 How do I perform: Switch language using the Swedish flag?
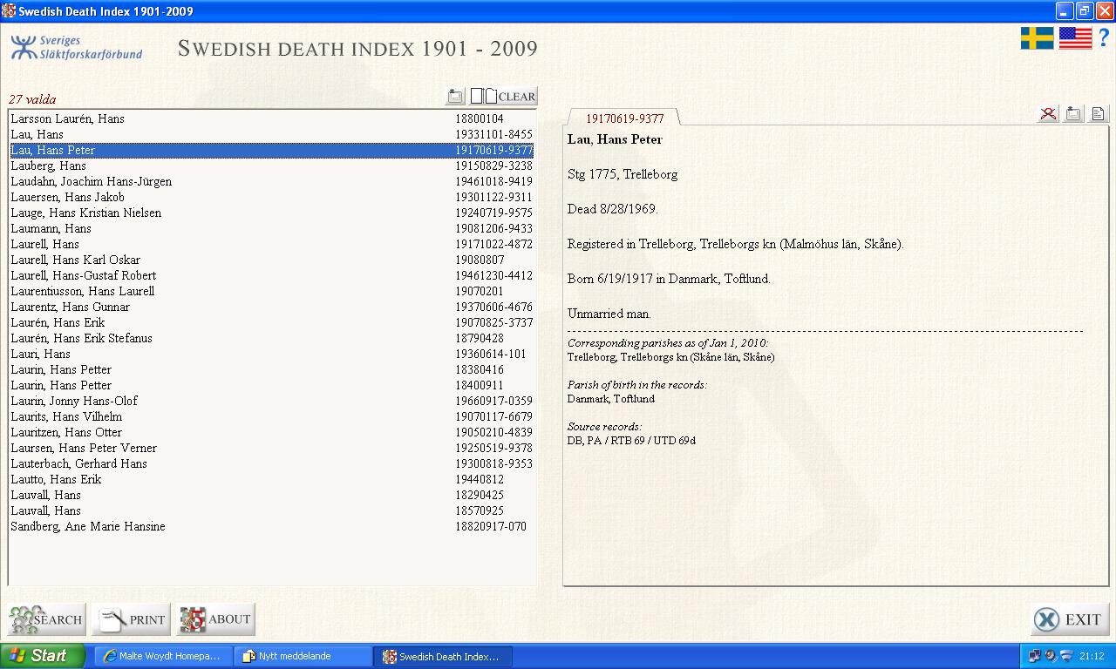pyautogui.click(x=1037, y=38)
